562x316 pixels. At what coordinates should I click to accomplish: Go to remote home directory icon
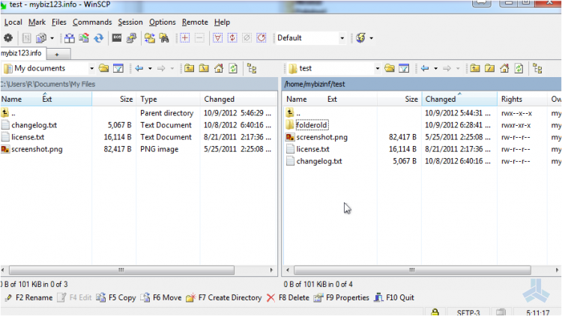point(504,68)
